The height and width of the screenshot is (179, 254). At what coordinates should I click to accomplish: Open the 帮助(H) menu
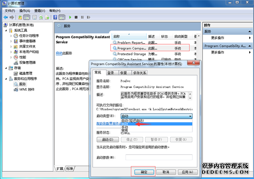click(55, 11)
